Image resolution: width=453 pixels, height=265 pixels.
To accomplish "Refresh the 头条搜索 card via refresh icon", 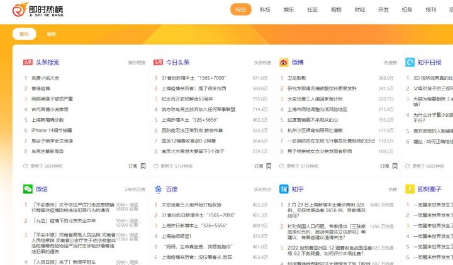I will (25, 166).
